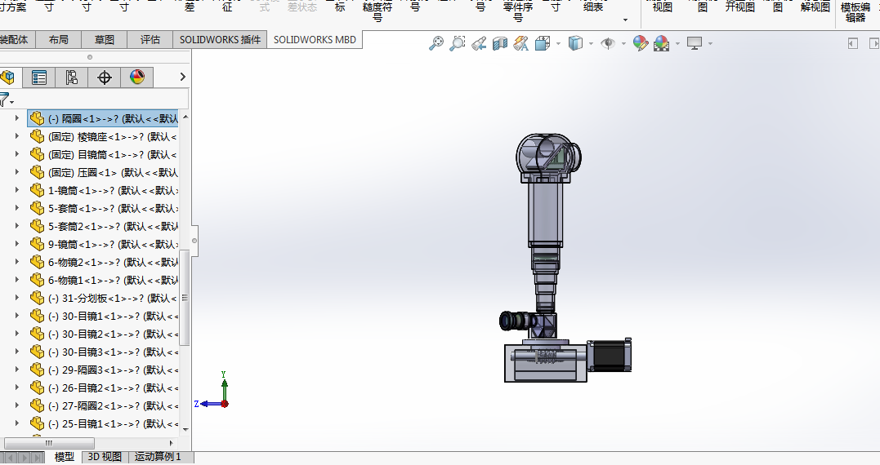The width and height of the screenshot is (880, 465).
Task: Expand the 31-分划板<1> component node
Action: point(16,298)
